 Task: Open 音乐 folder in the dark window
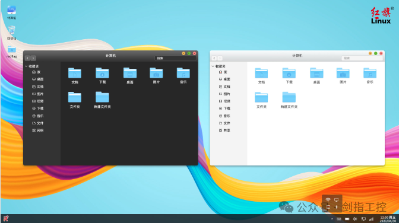[183, 75]
